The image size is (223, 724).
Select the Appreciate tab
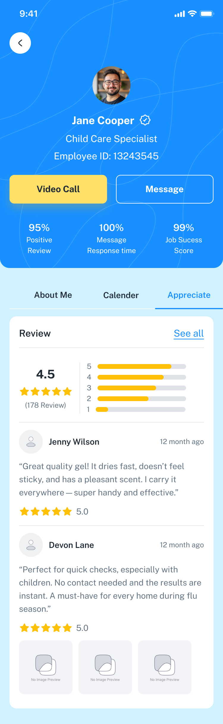click(189, 295)
